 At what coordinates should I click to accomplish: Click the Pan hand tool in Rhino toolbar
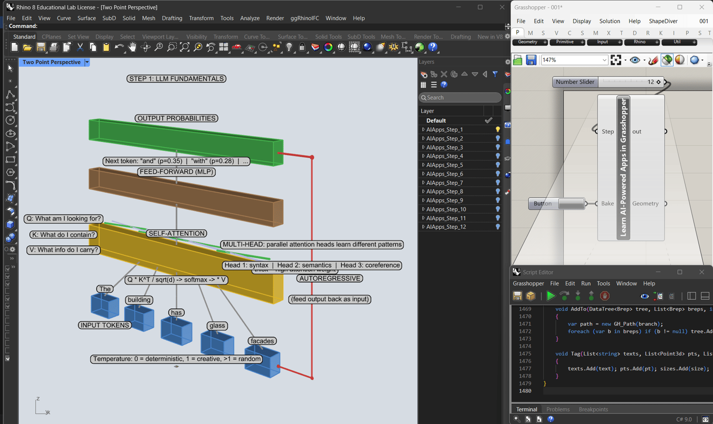click(132, 47)
